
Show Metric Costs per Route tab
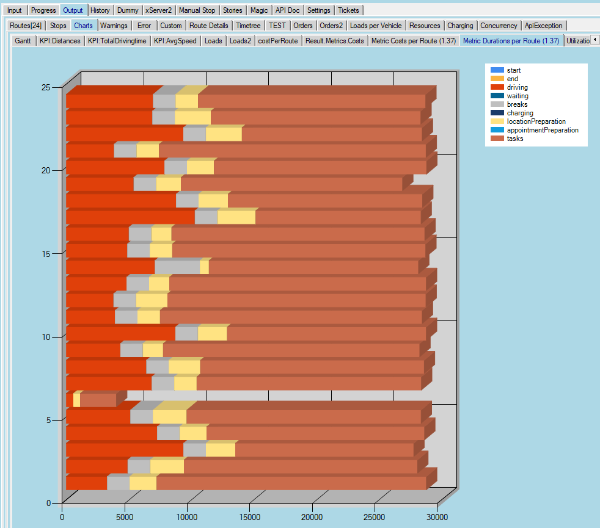412,41
